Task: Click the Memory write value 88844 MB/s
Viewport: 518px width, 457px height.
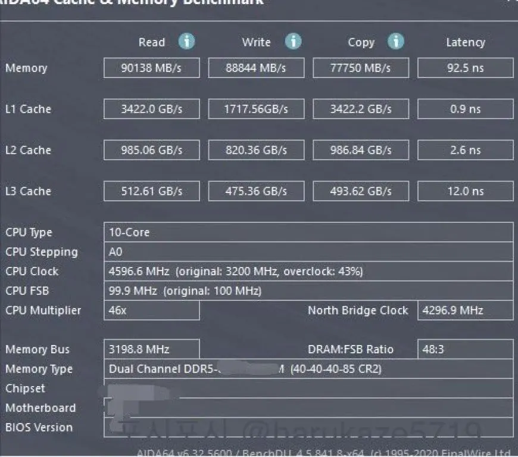Action: pos(256,68)
